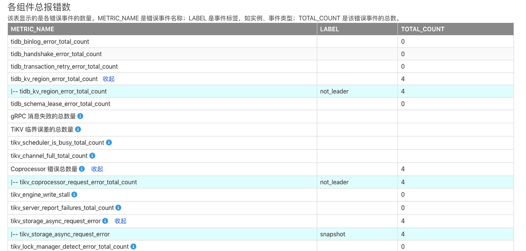Select the Coprocessor 错误总数量 text
This screenshot has width=526, height=251.
click(x=44, y=169)
